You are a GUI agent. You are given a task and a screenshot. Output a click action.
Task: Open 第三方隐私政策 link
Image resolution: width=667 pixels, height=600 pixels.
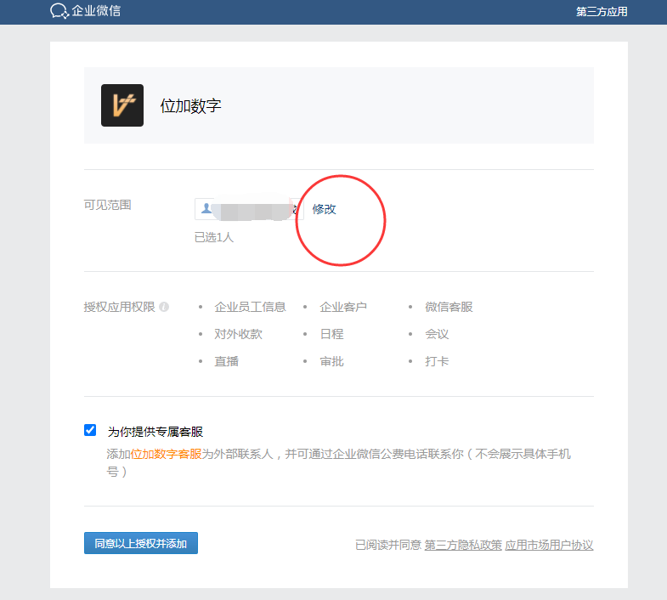pyautogui.click(x=463, y=545)
